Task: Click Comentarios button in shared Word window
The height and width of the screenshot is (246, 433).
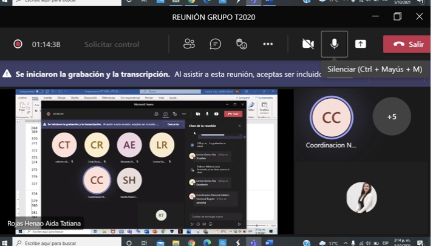Action: (x=264, y=98)
